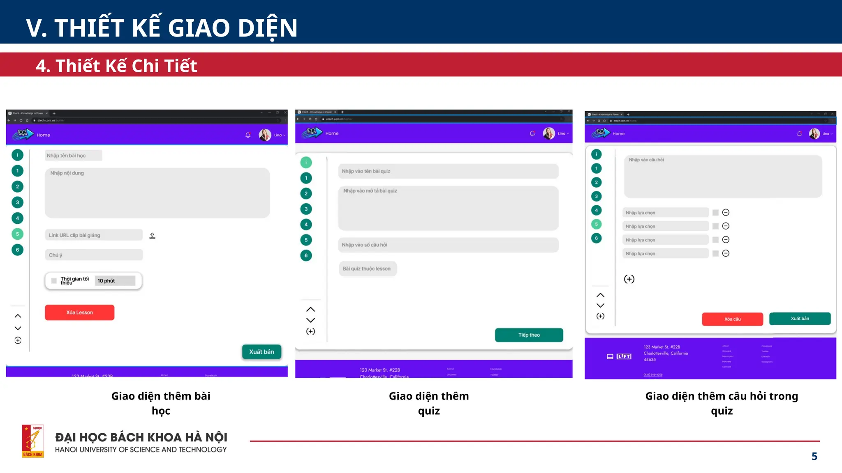This screenshot has height=473, width=842.
Task: Click the Nhập vào tên bài quiz field
Action: point(448,171)
